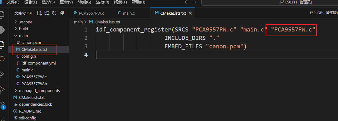Open the 选择(S) menu
Image resolution: width=338 pixels, height=121 pixels.
(x=48, y=2)
